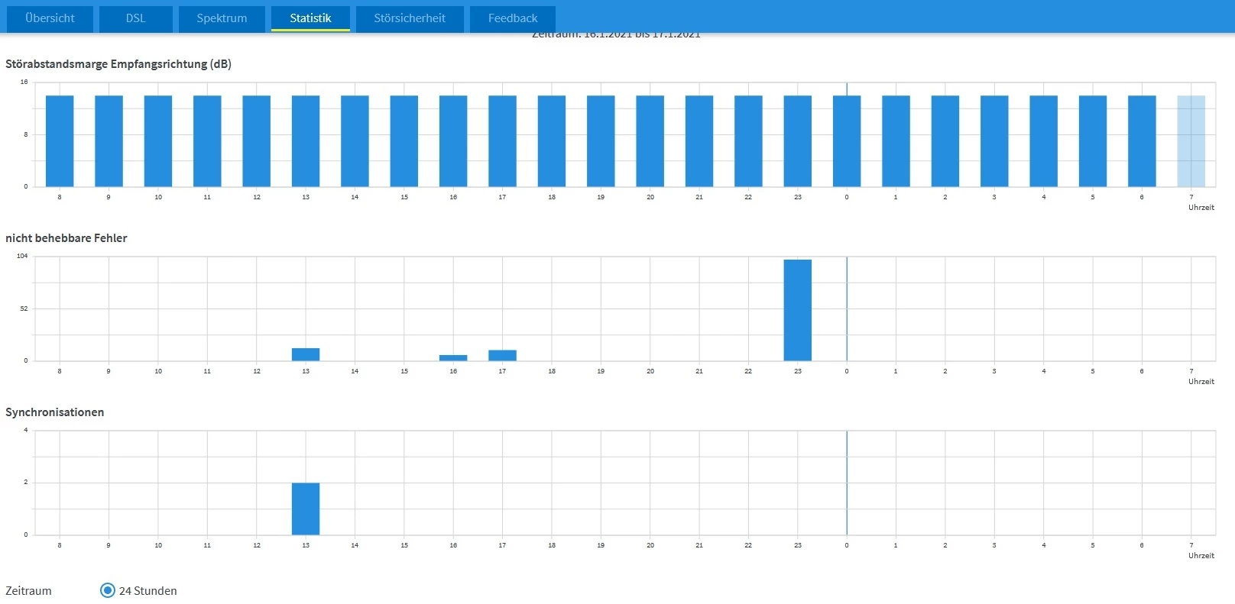Image resolution: width=1235 pixels, height=604 pixels.
Task: Click the Störabstandsmarge bar at hour 0
Action: [847, 141]
